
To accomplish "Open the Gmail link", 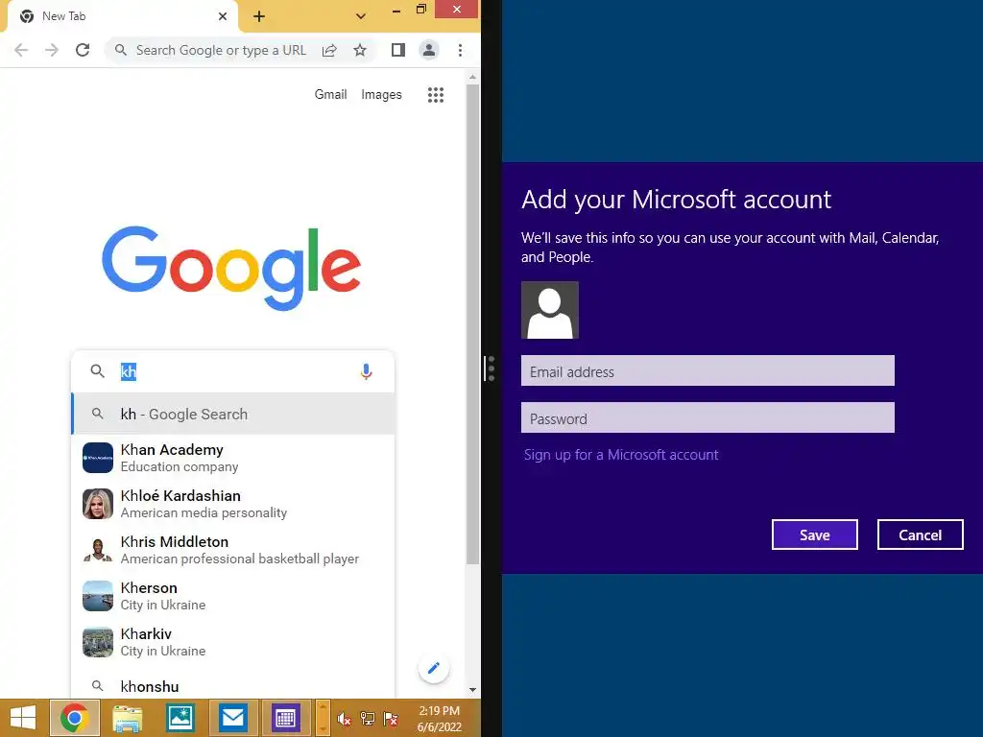I will [330, 95].
